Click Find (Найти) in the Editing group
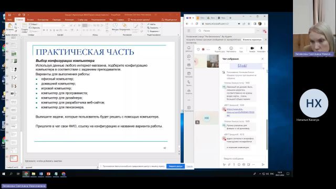The image size is (336, 189). coord(151,25)
